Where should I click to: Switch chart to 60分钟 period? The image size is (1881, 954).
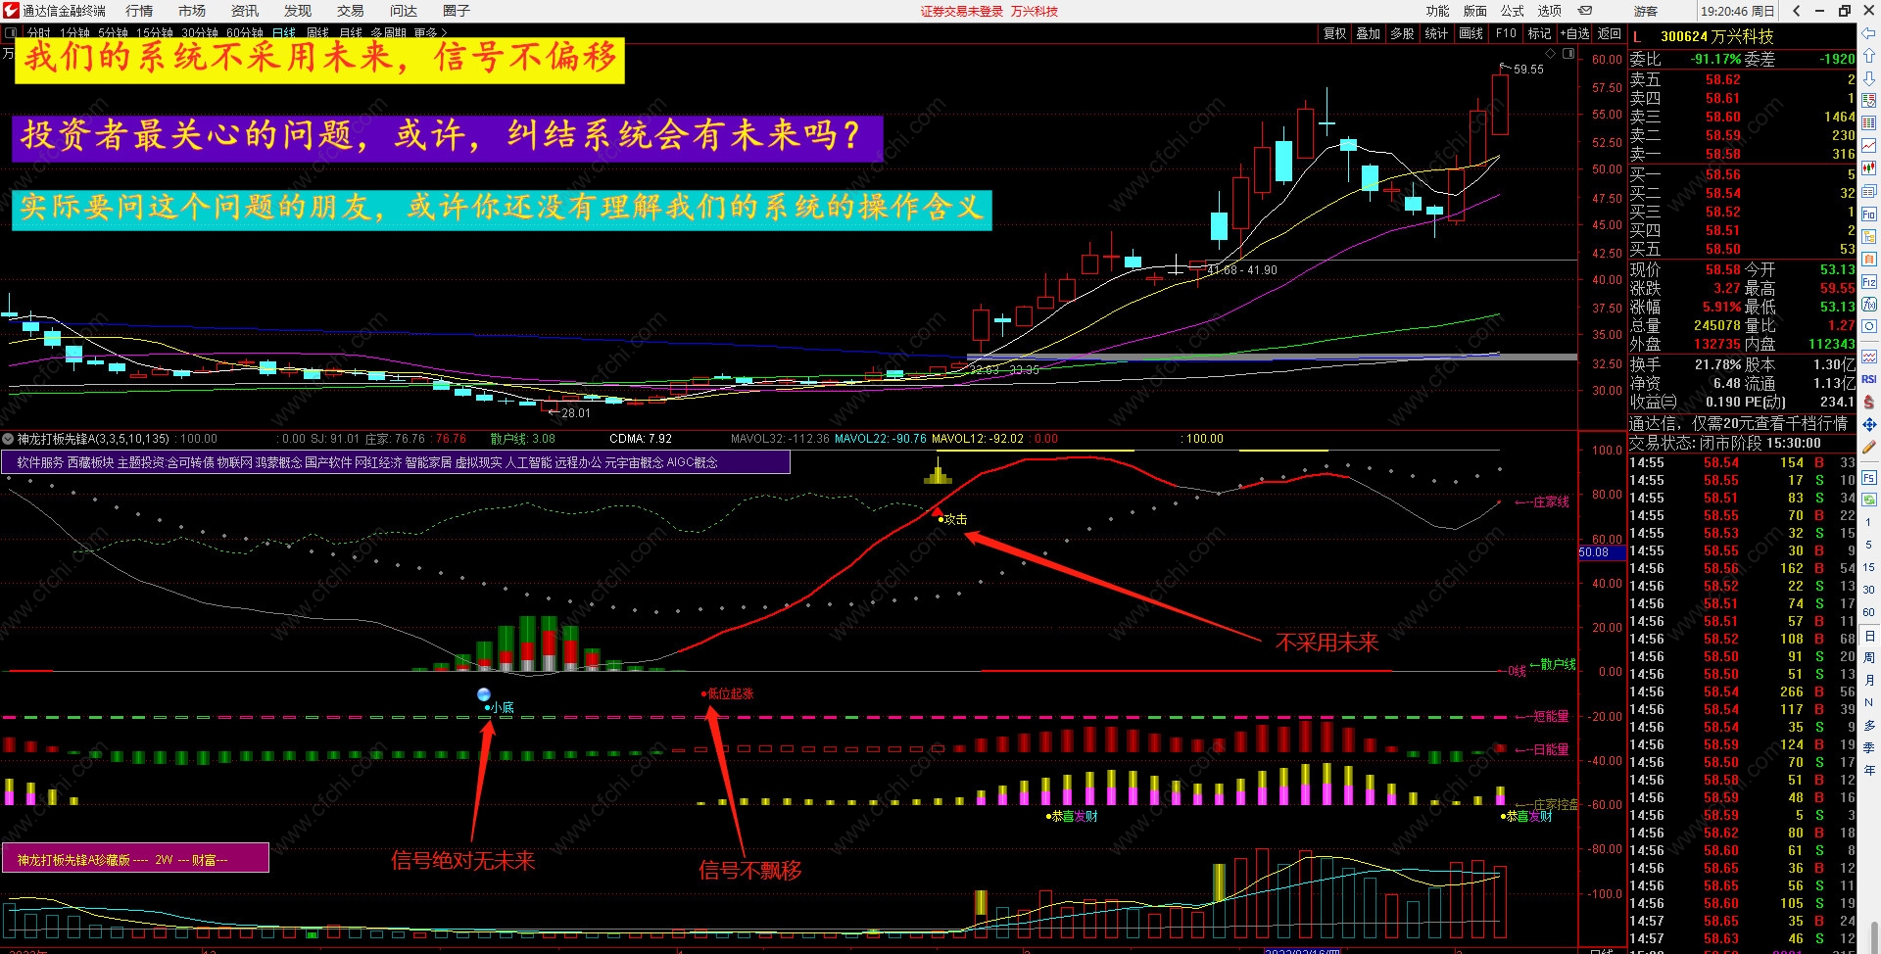coord(245,33)
